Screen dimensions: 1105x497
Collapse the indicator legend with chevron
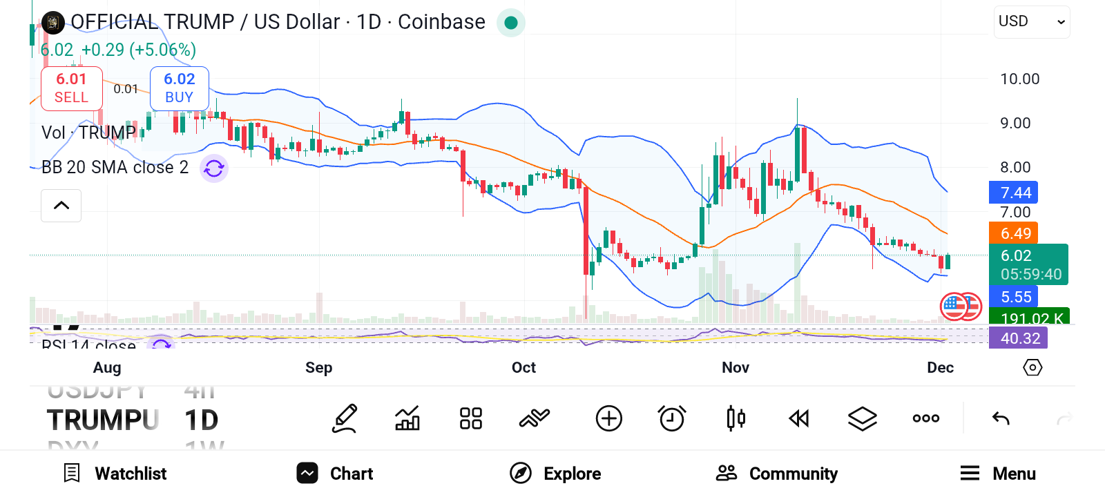tap(61, 206)
